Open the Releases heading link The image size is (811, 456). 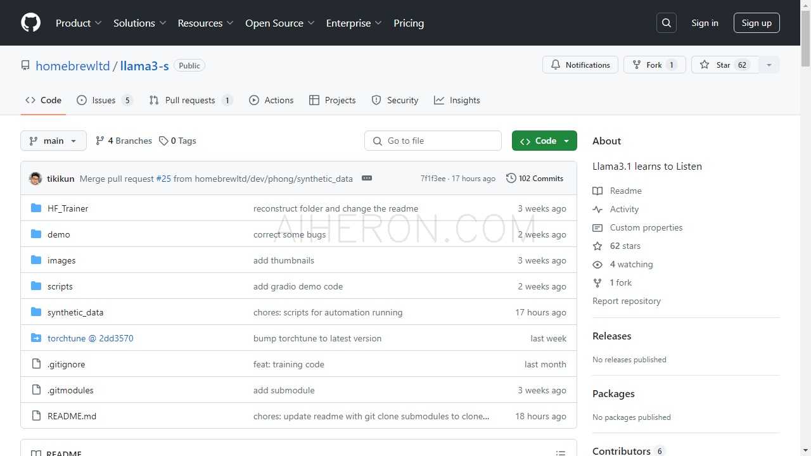click(612, 336)
